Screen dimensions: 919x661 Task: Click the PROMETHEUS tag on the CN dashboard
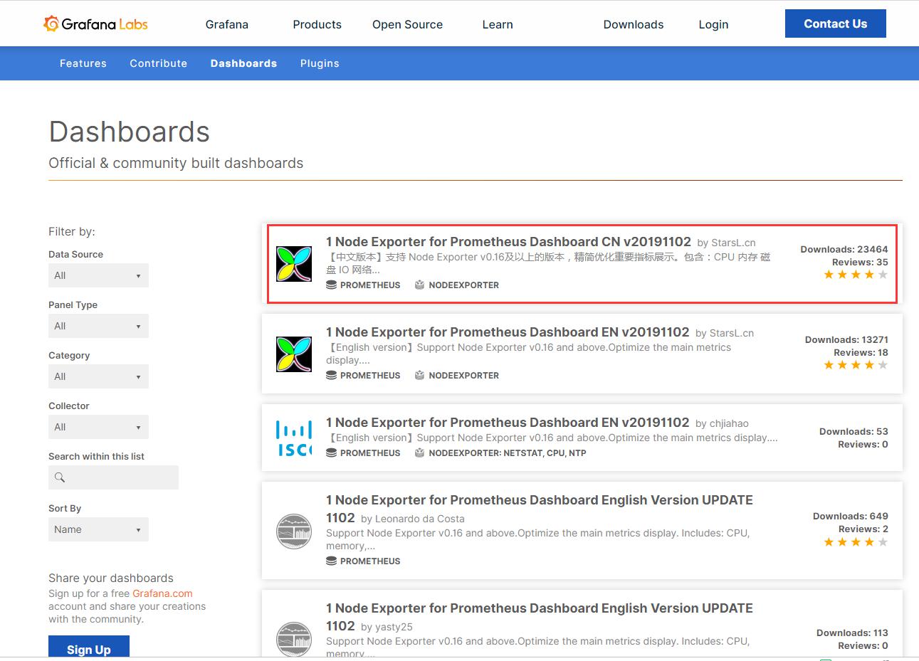pos(370,285)
